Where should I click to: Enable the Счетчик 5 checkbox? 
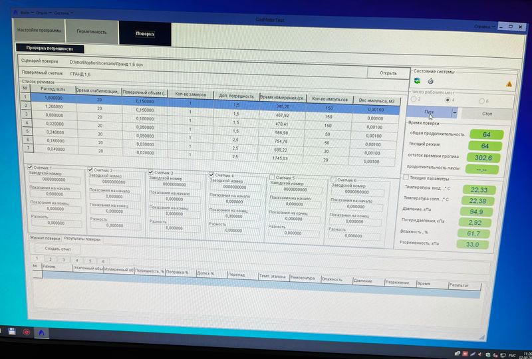[x=273, y=178]
